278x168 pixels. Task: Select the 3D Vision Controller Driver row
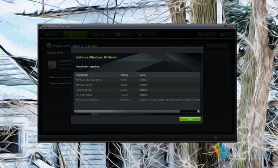coord(137,80)
